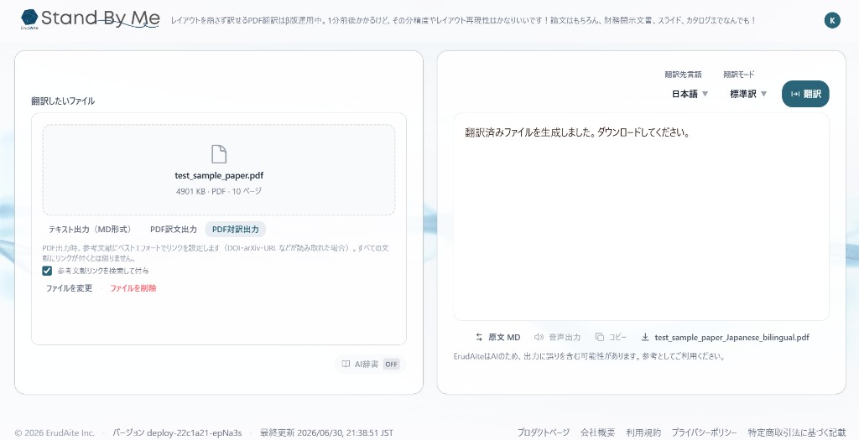Click the 翻訳済みファイルを生成しました message

tap(577, 133)
